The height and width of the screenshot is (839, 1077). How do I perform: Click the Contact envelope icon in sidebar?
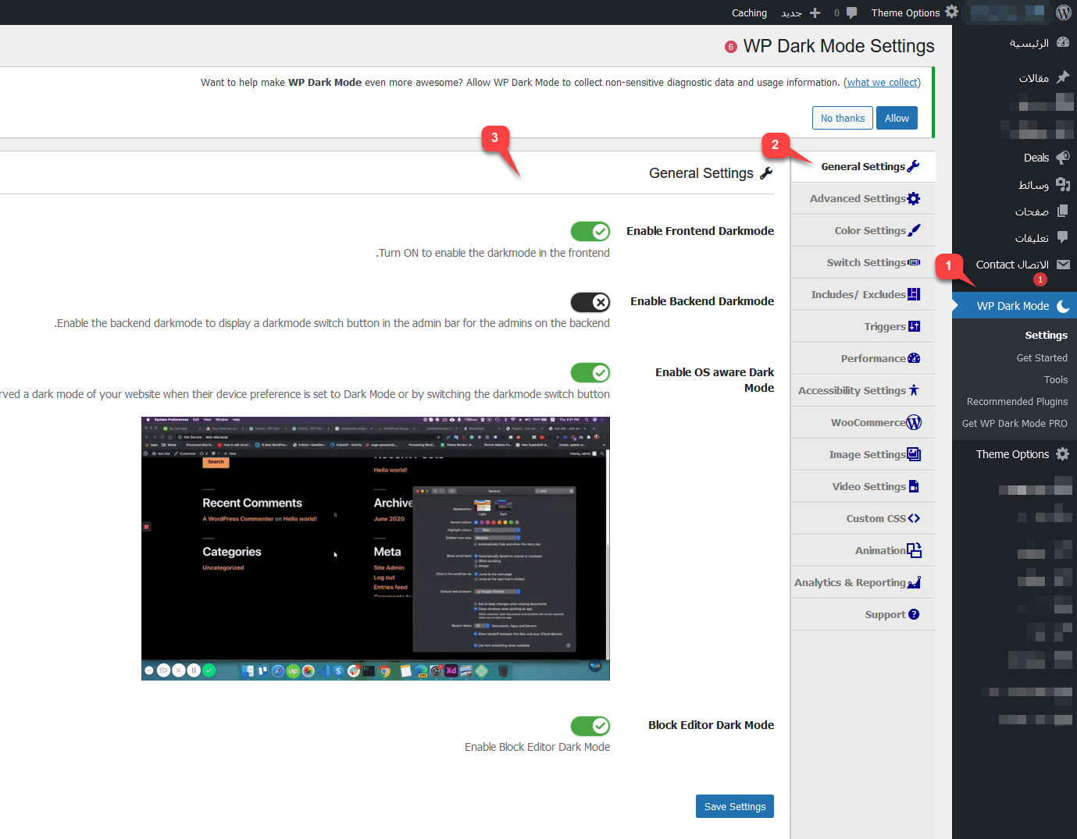click(x=1062, y=265)
